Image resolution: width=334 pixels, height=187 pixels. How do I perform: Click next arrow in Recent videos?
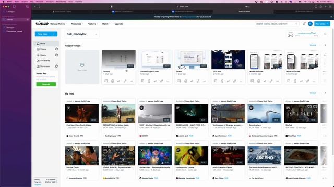pos(325,45)
